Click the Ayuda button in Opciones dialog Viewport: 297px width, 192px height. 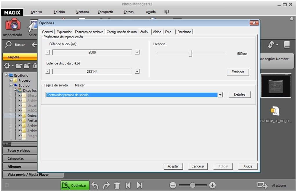point(248,166)
